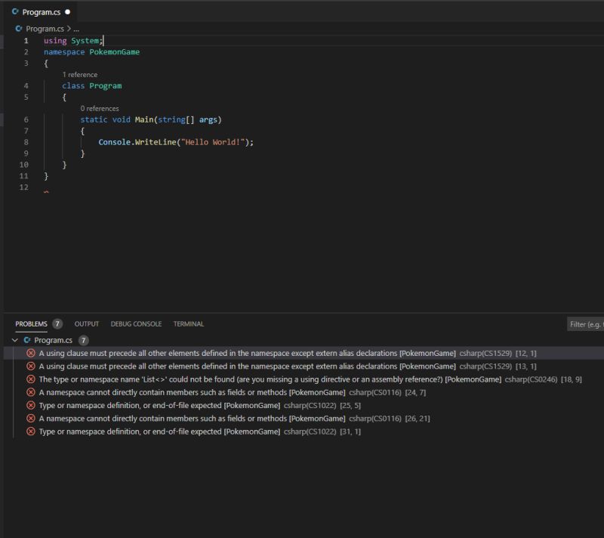Switch to the TERMINAL tab

coord(188,323)
